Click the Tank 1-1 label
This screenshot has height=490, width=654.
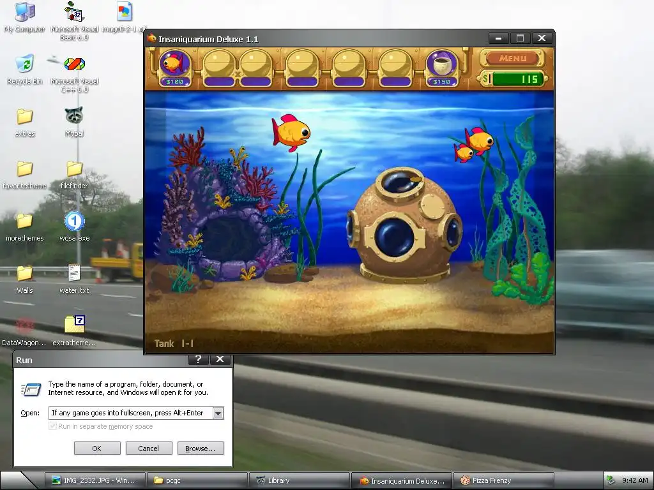[x=174, y=343]
